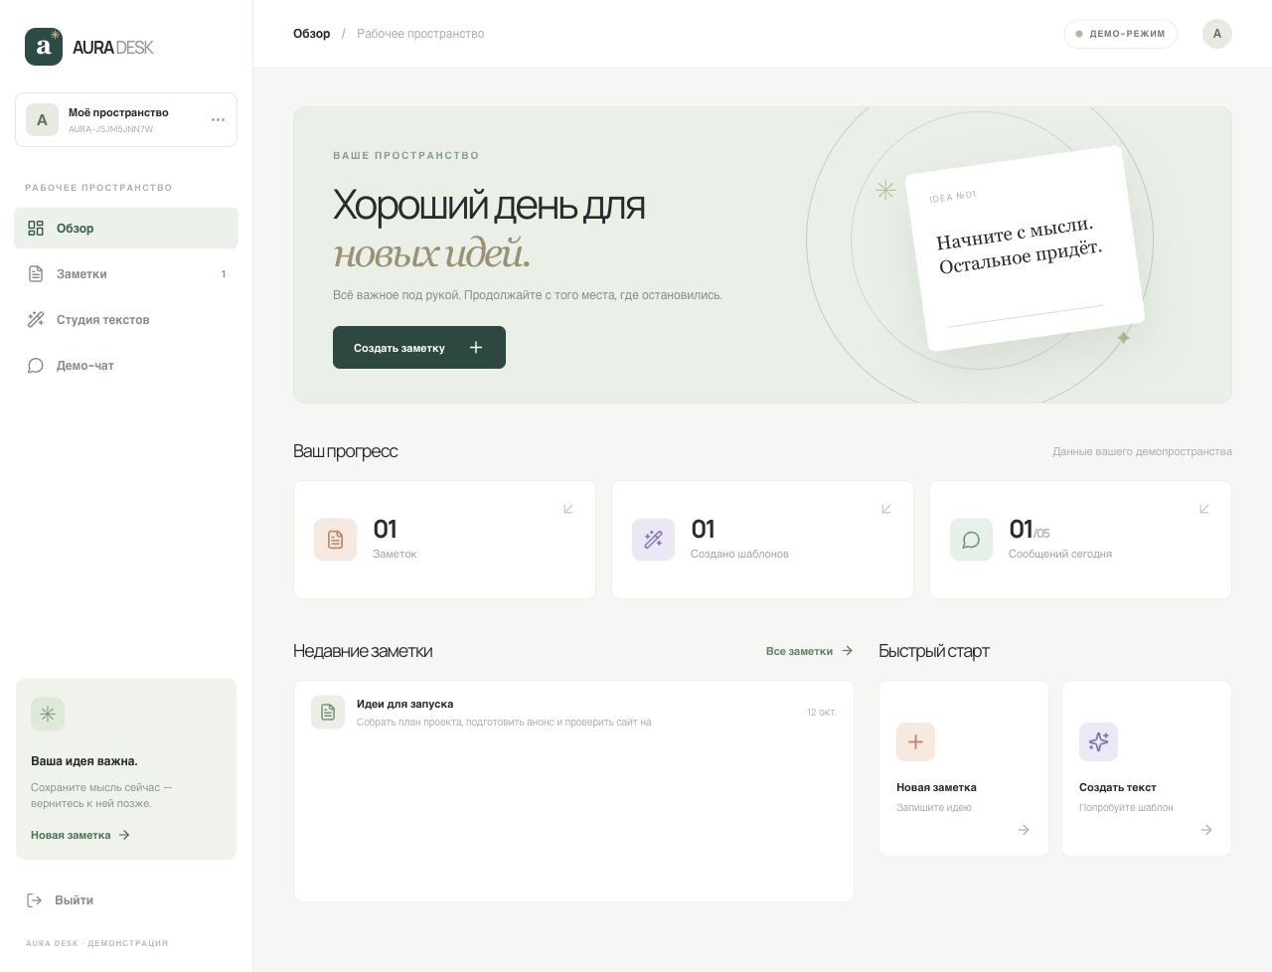Click the arrow icon on Создано шаблонов card
Viewport: 1272px width, 972px height.
(x=886, y=509)
